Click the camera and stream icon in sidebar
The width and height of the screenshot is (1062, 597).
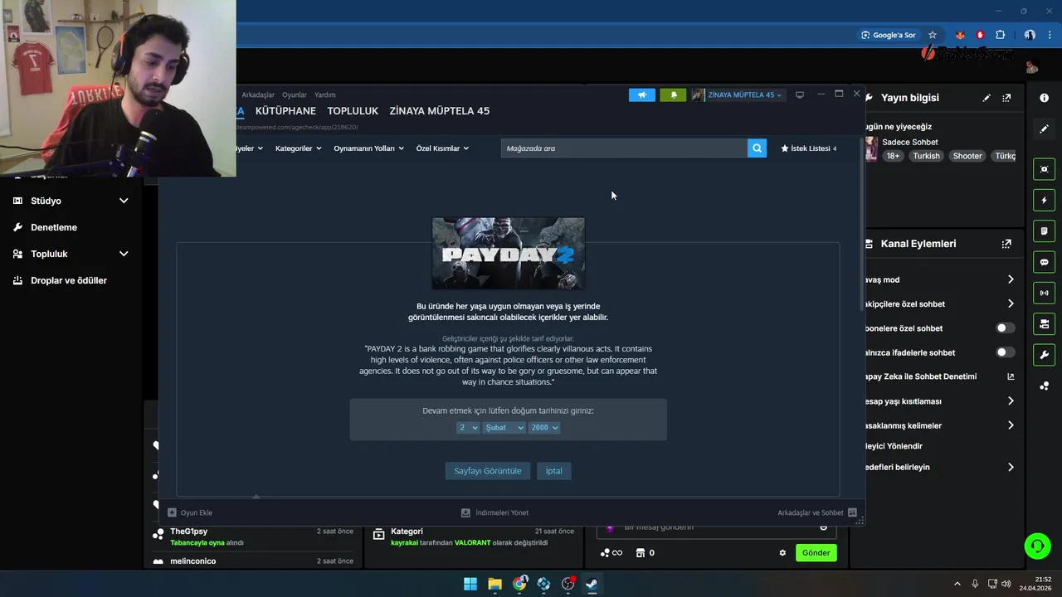click(1044, 323)
